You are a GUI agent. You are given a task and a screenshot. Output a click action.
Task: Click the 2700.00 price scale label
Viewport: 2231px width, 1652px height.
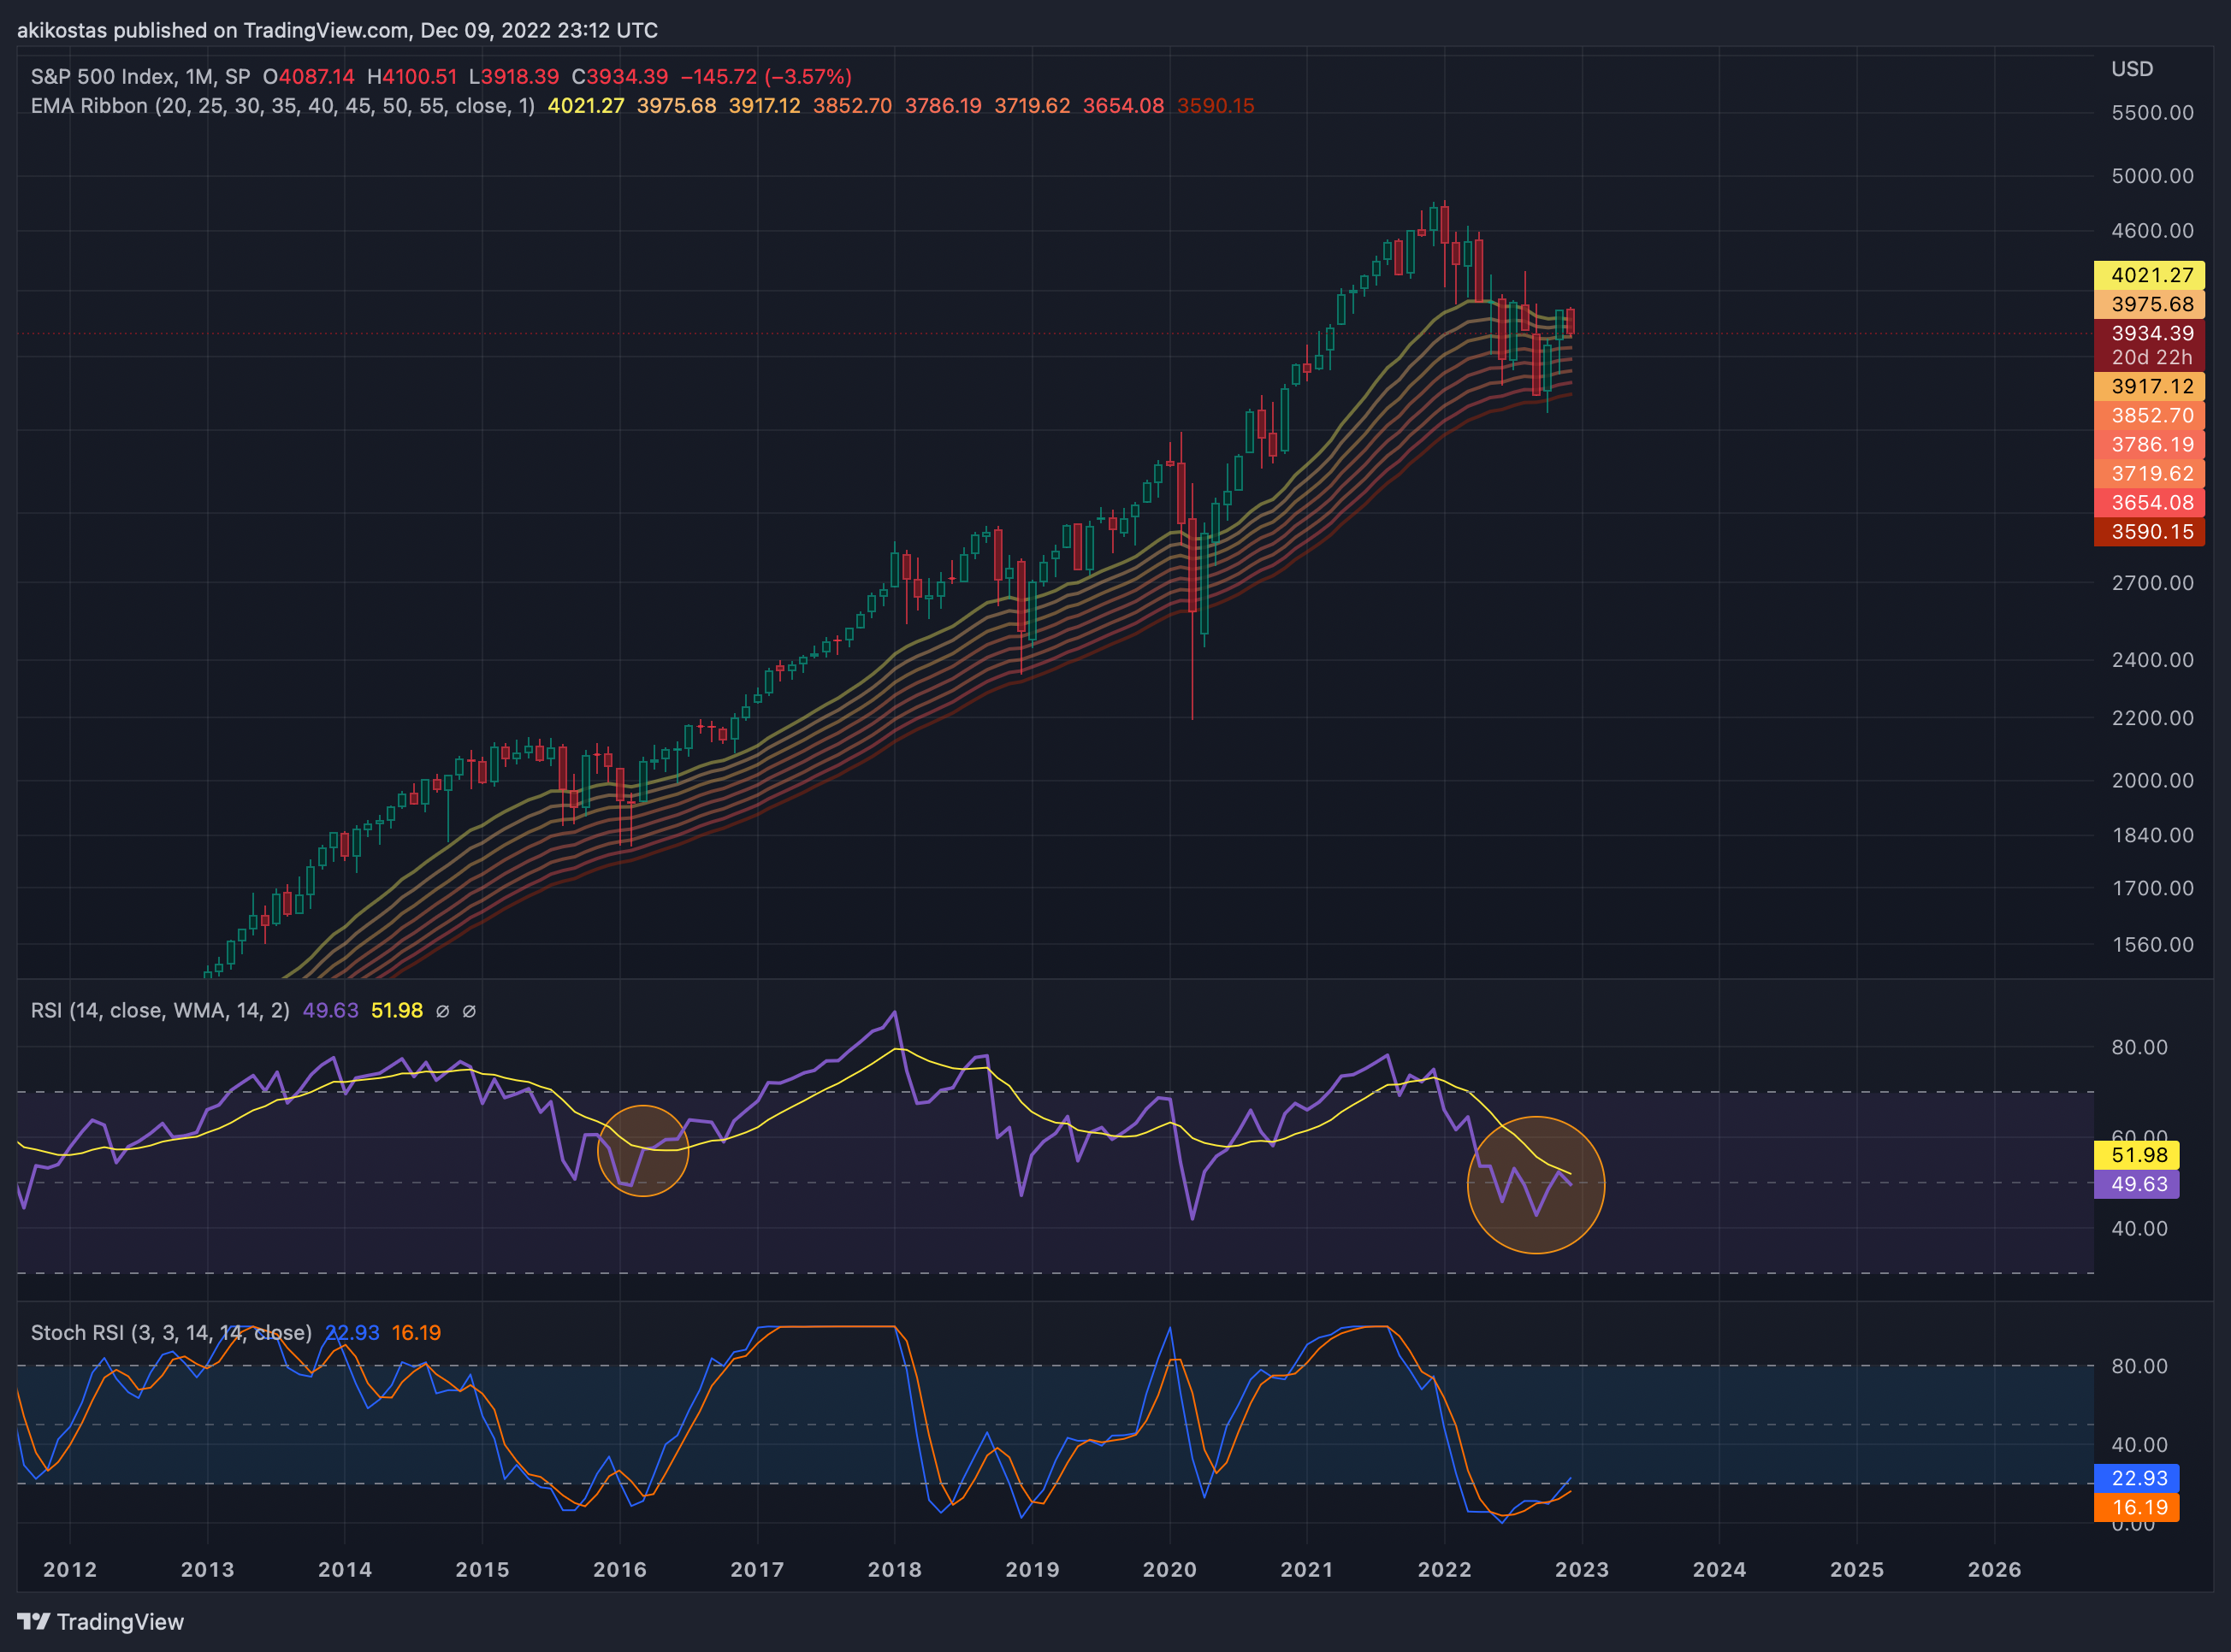pos(2152,583)
